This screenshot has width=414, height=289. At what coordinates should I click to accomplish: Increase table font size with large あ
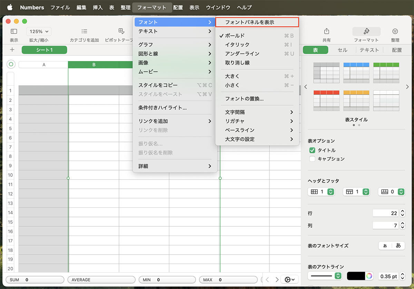coord(398,246)
